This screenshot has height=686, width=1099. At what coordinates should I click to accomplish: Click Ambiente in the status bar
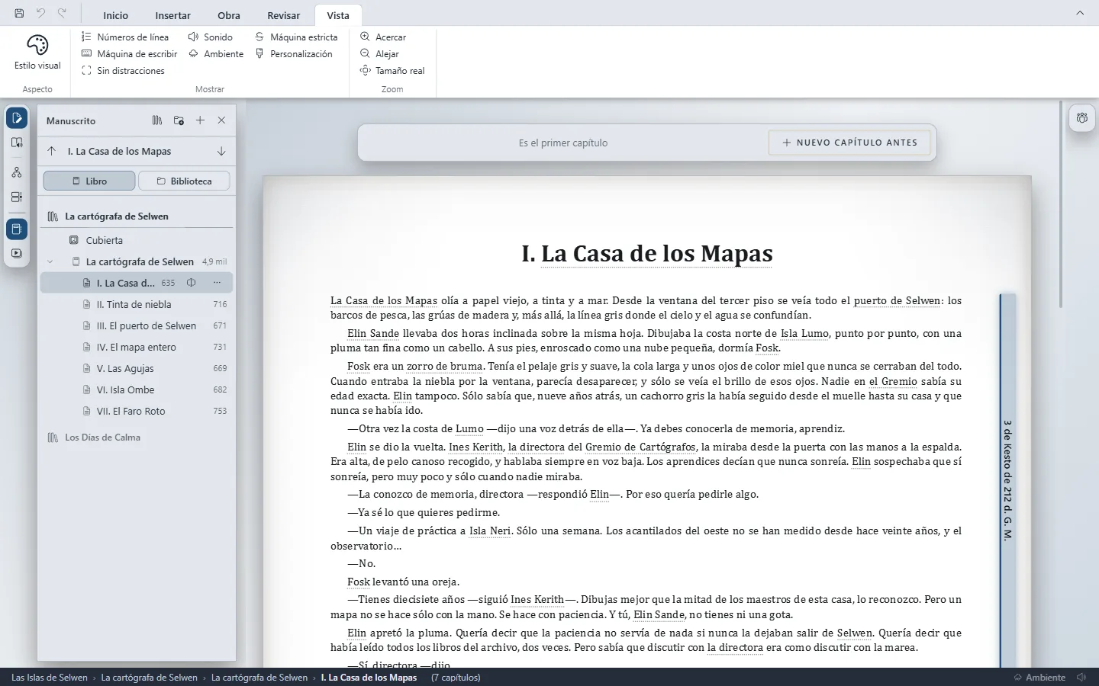point(1039,678)
